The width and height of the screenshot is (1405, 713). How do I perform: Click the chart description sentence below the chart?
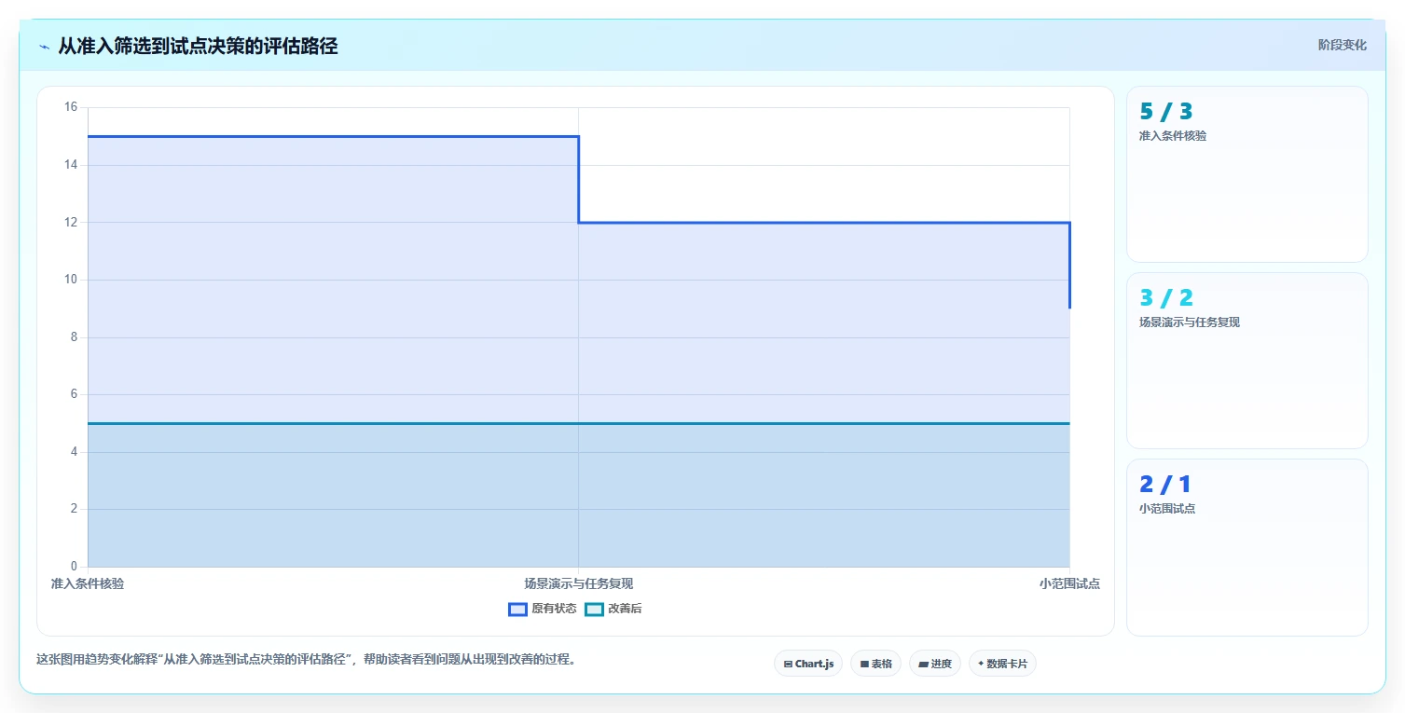click(x=308, y=660)
